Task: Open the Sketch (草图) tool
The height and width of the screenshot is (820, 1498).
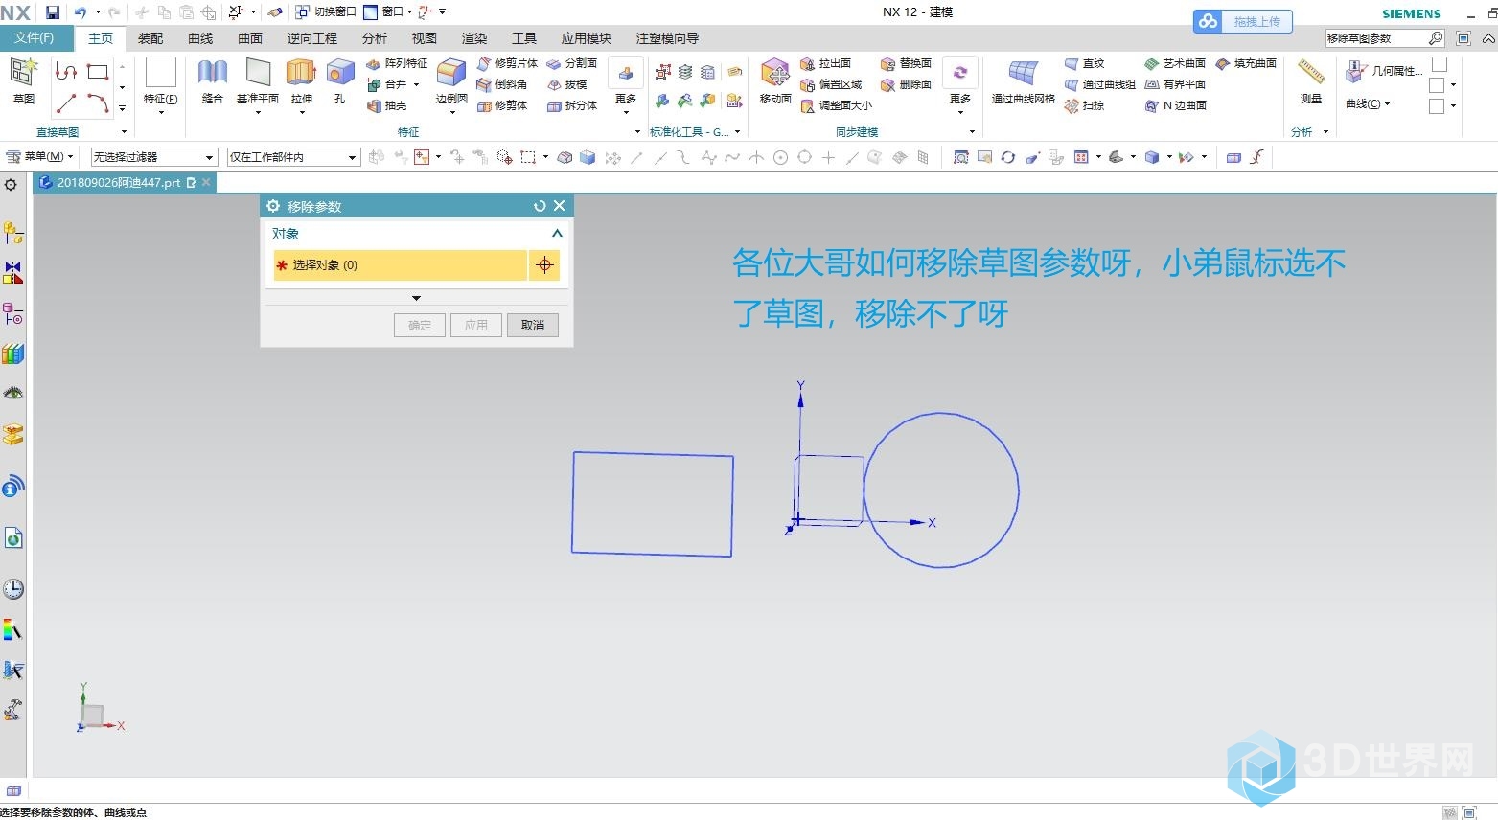Action: (23, 80)
